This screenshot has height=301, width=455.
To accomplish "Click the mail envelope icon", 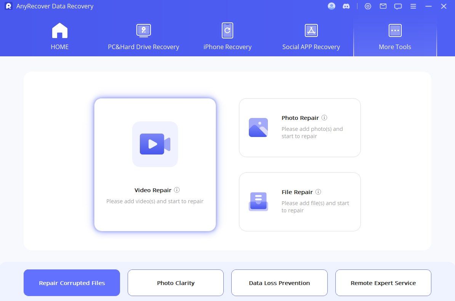I will coord(383,6).
